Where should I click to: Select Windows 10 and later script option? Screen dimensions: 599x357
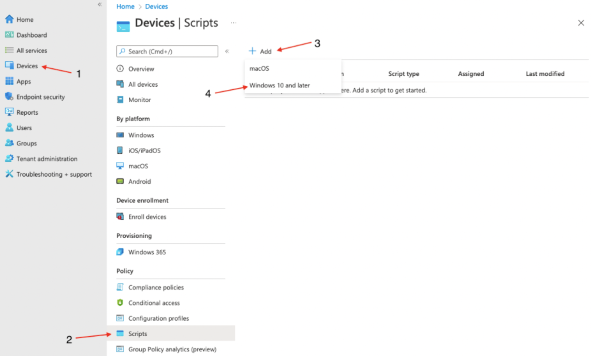(x=279, y=85)
